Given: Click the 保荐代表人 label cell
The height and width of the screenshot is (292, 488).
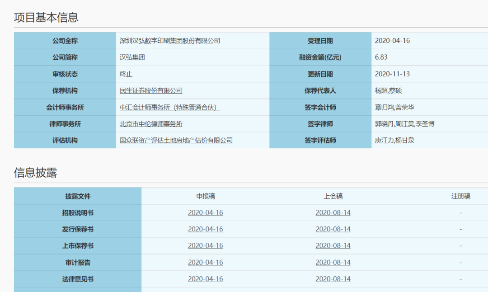Looking at the screenshot, I should pos(320,90).
